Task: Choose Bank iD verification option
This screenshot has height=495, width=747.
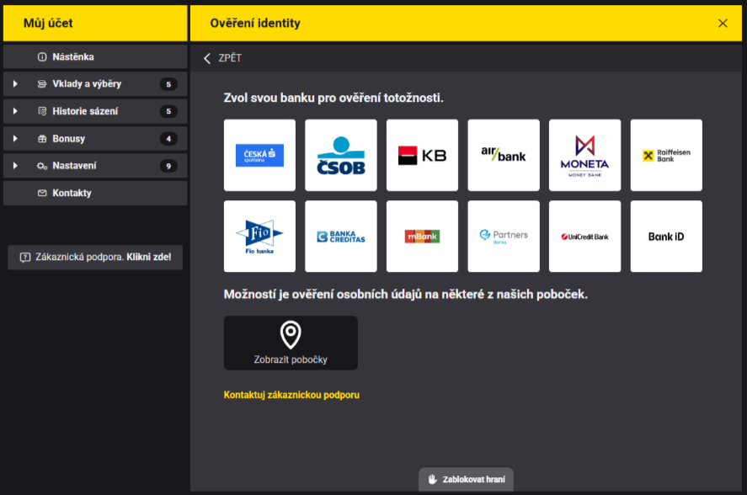Action: point(666,237)
